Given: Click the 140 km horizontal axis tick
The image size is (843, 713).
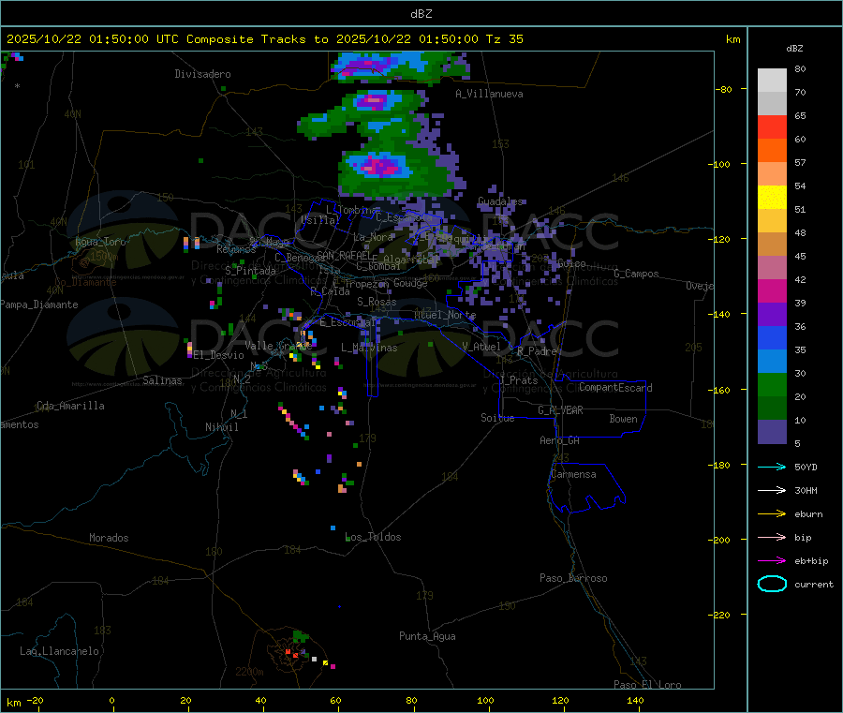Looking at the screenshot, I should click(x=635, y=700).
